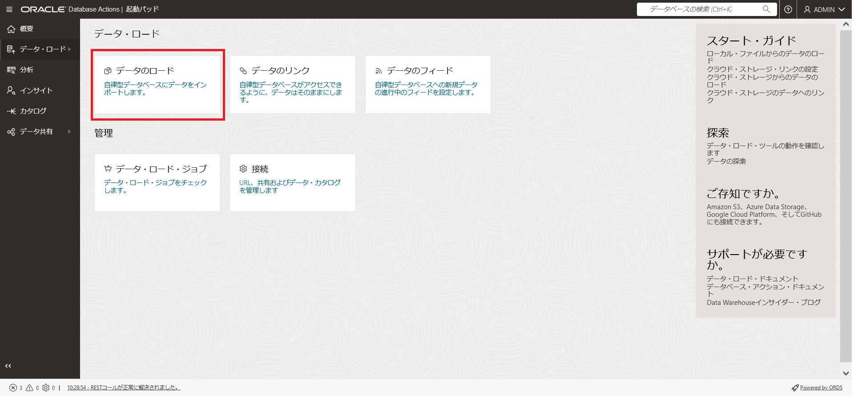Expand the ADMIN account dropdown chevron
Viewport: 854px width, 397px height.
pos(842,9)
